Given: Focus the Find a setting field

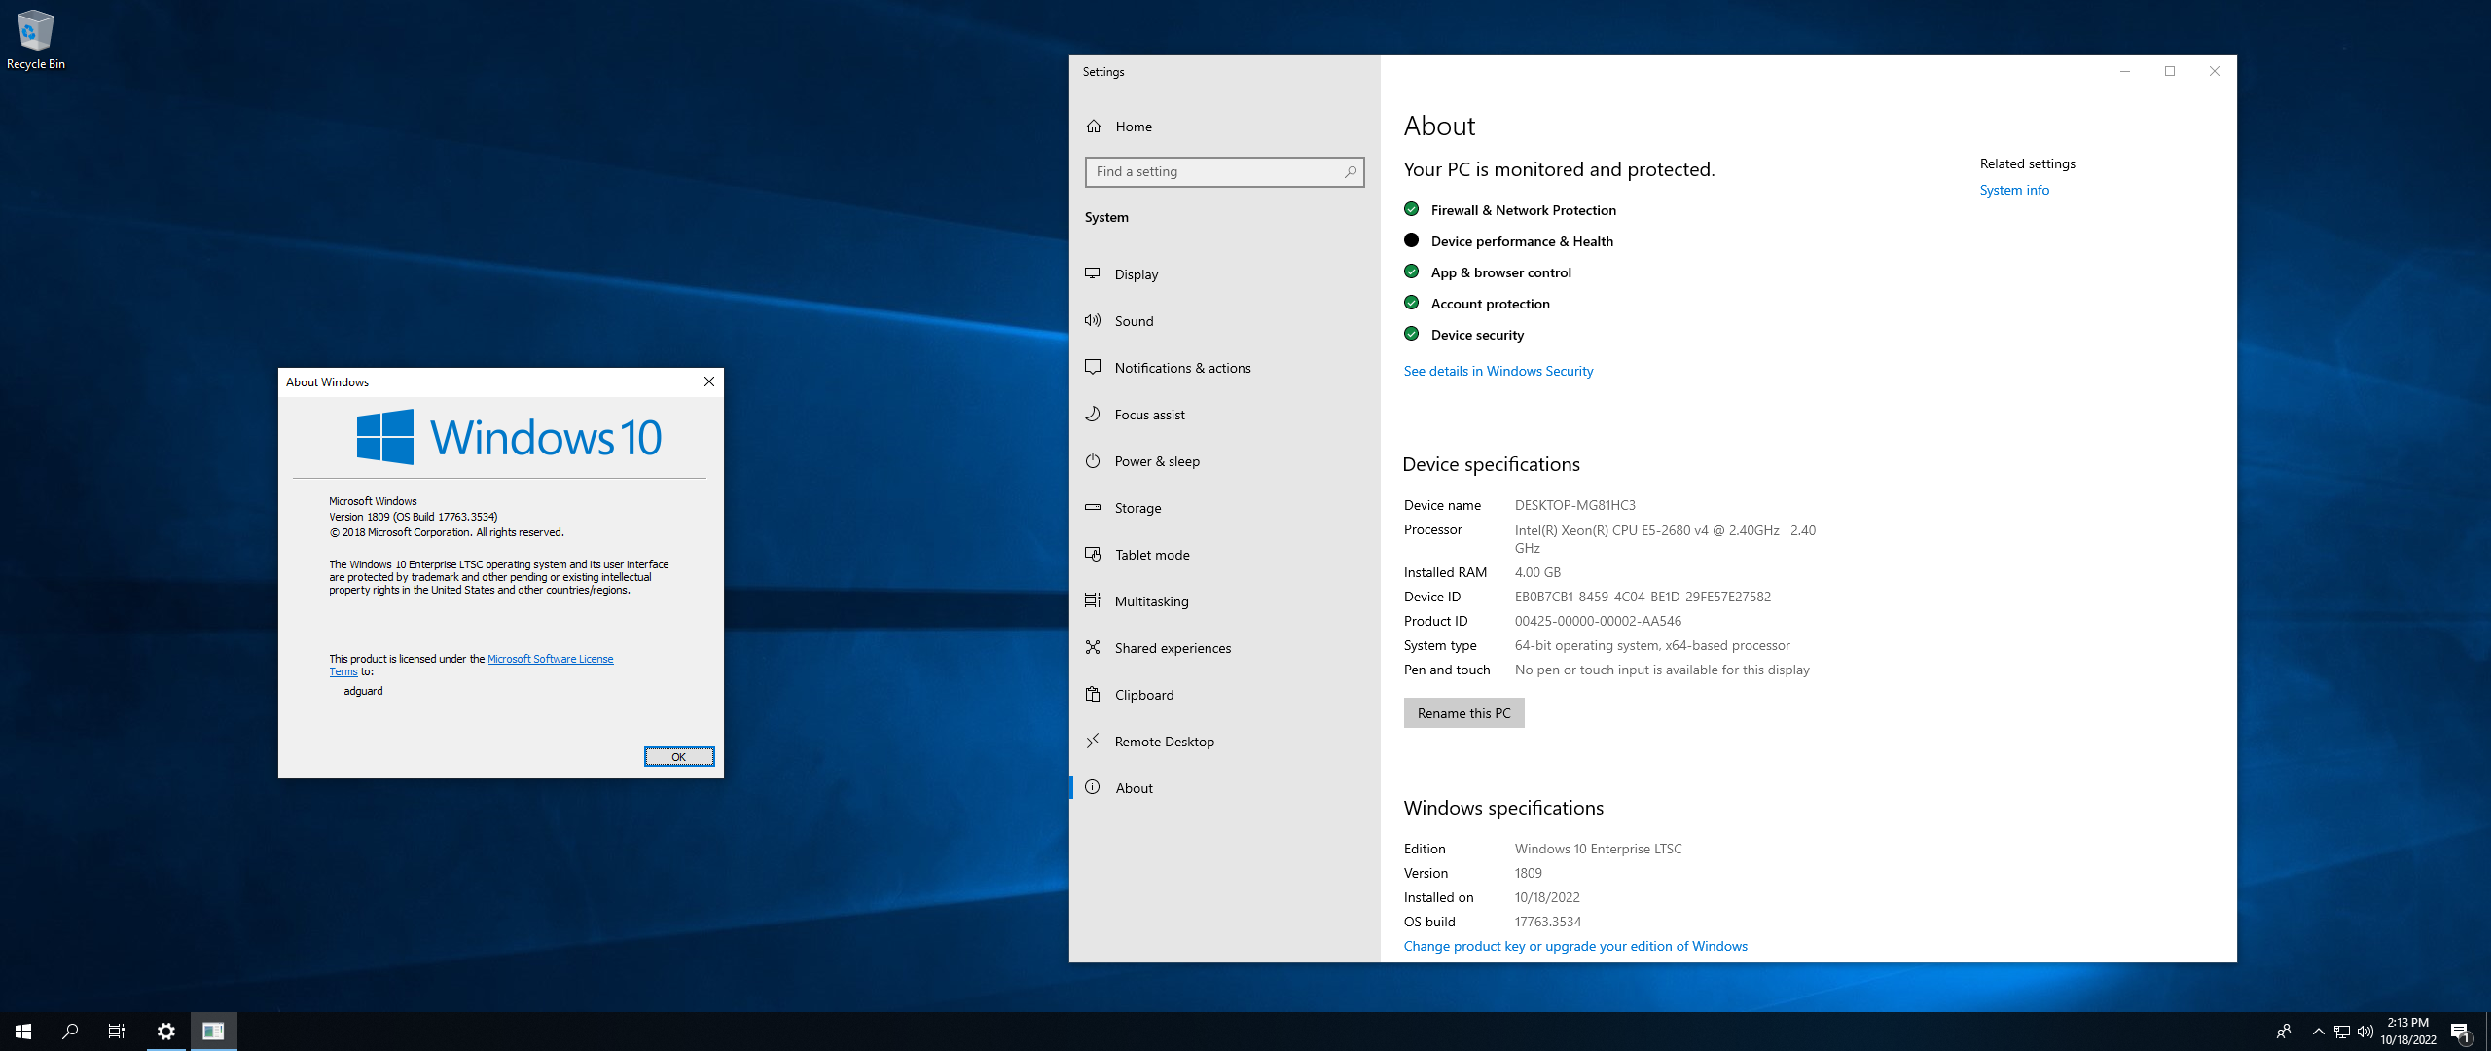Looking at the screenshot, I should (x=1224, y=172).
